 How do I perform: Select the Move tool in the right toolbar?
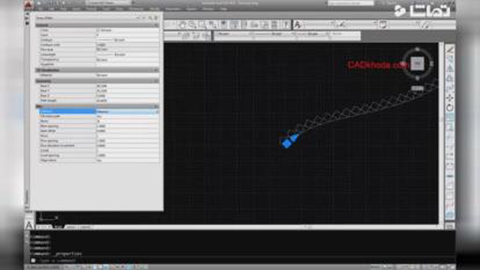pos(450,98)
